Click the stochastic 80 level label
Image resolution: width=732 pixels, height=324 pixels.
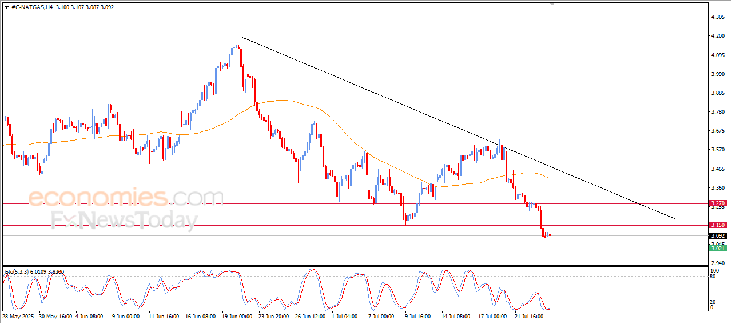tap(713, 277)
